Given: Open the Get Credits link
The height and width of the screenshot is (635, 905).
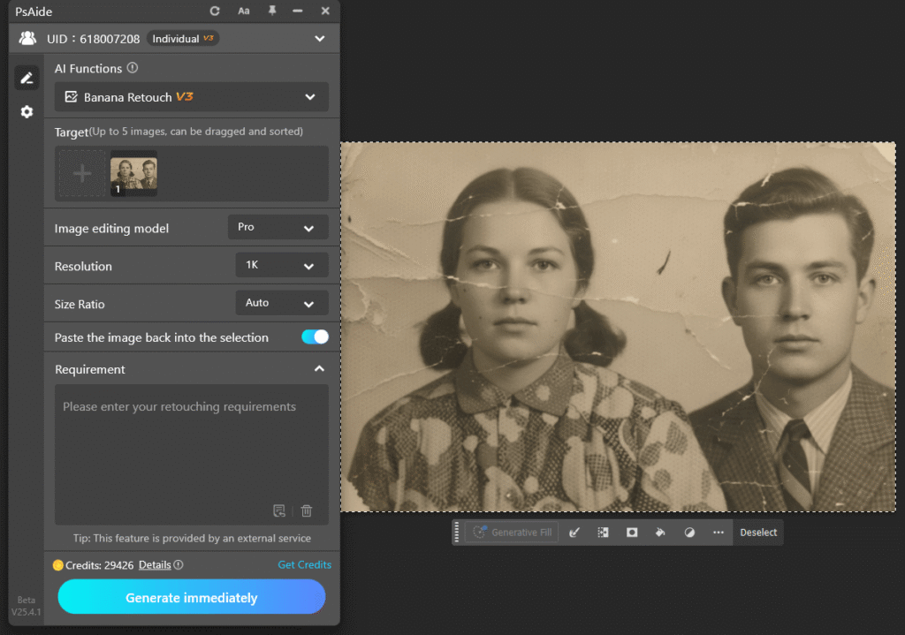Looking at the screenshot, I should pyautogui.click(x=304, y=564).
